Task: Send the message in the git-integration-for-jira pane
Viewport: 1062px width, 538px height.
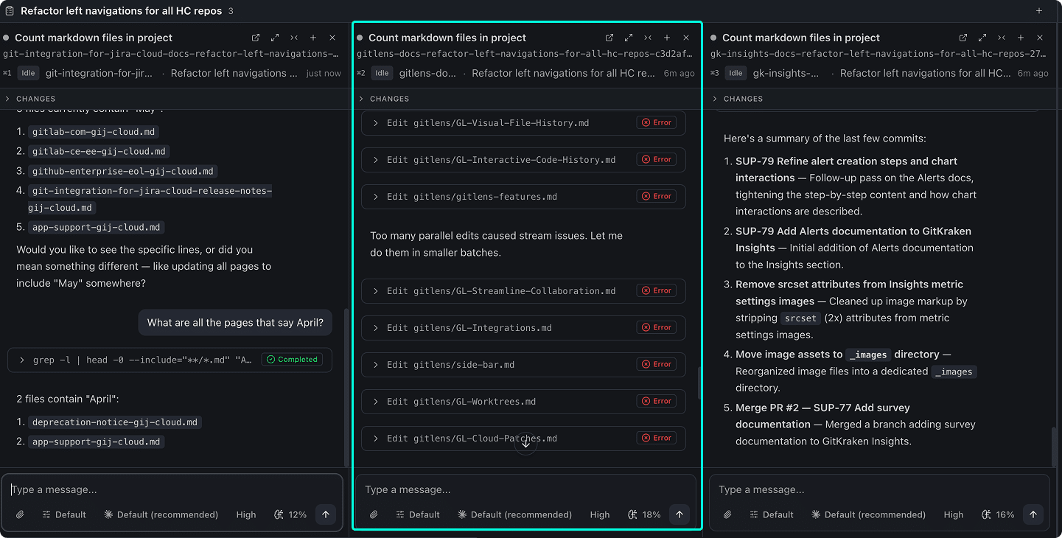Action: pos(326,514)
